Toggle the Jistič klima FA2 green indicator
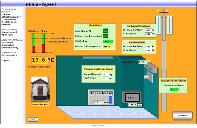 point(105,31)
